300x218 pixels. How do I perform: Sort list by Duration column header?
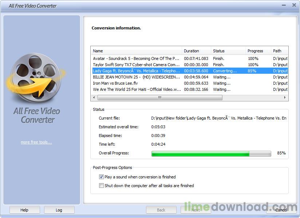coord(196,51)
